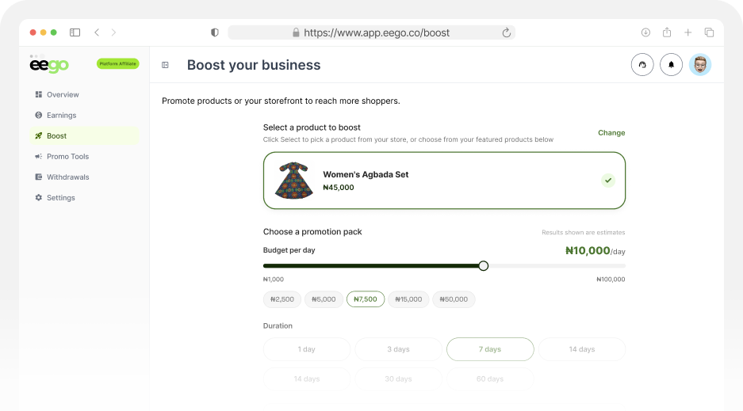Toggle the green checkmark on product card
The width and height of the screenshot is (743, 411).
(x=608, y=181)
